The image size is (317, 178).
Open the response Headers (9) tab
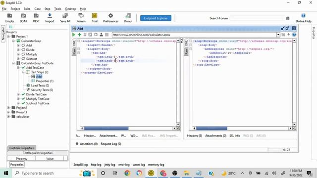(x=195, y=135)
